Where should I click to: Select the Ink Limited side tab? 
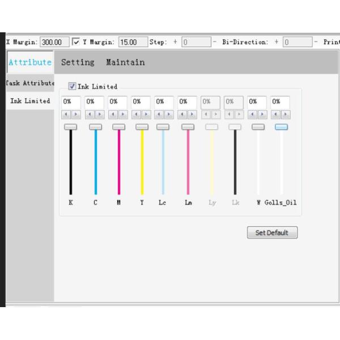30,101
